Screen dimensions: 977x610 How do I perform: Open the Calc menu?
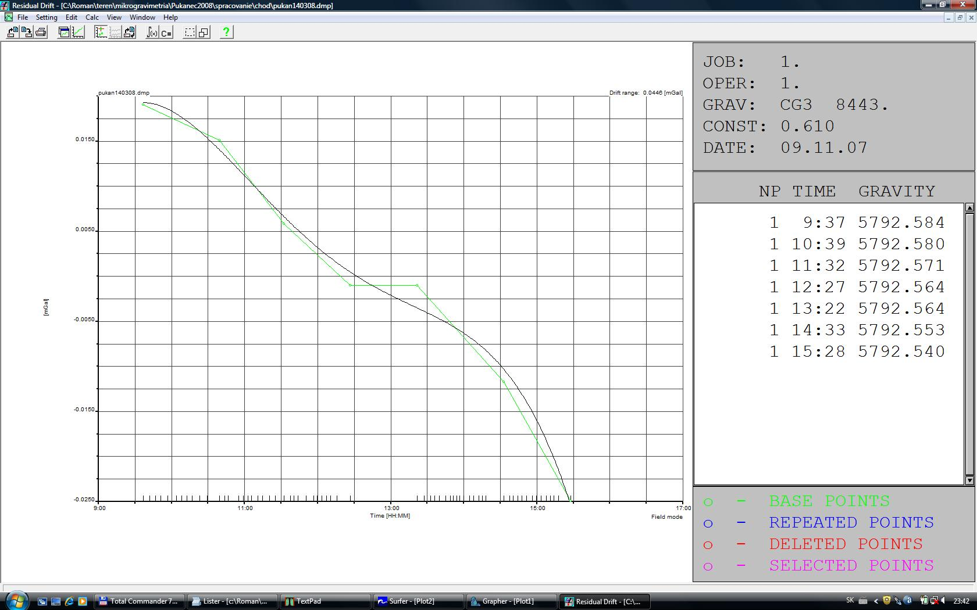[x=92, y=17]
